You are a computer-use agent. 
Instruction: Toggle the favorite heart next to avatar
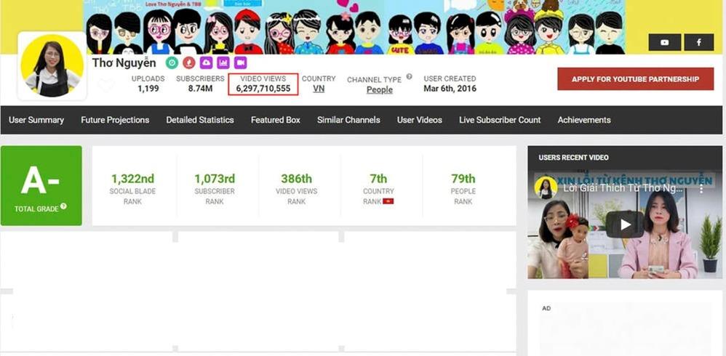point(106,86)
